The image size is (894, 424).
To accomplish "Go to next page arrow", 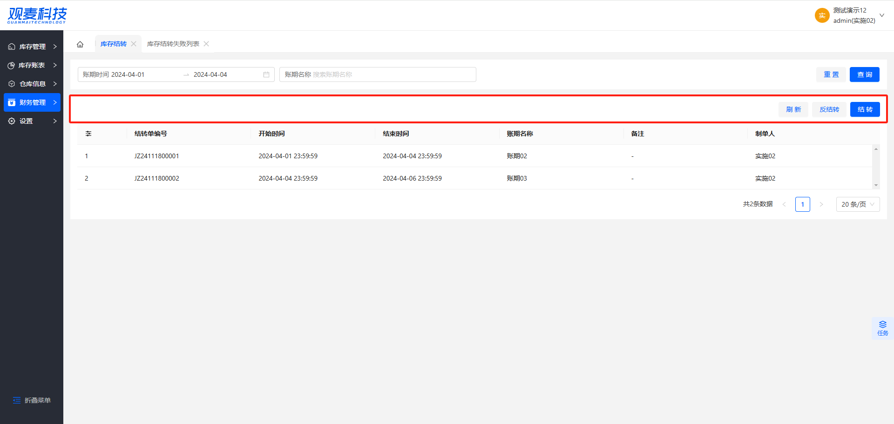I will pos(821,204).
